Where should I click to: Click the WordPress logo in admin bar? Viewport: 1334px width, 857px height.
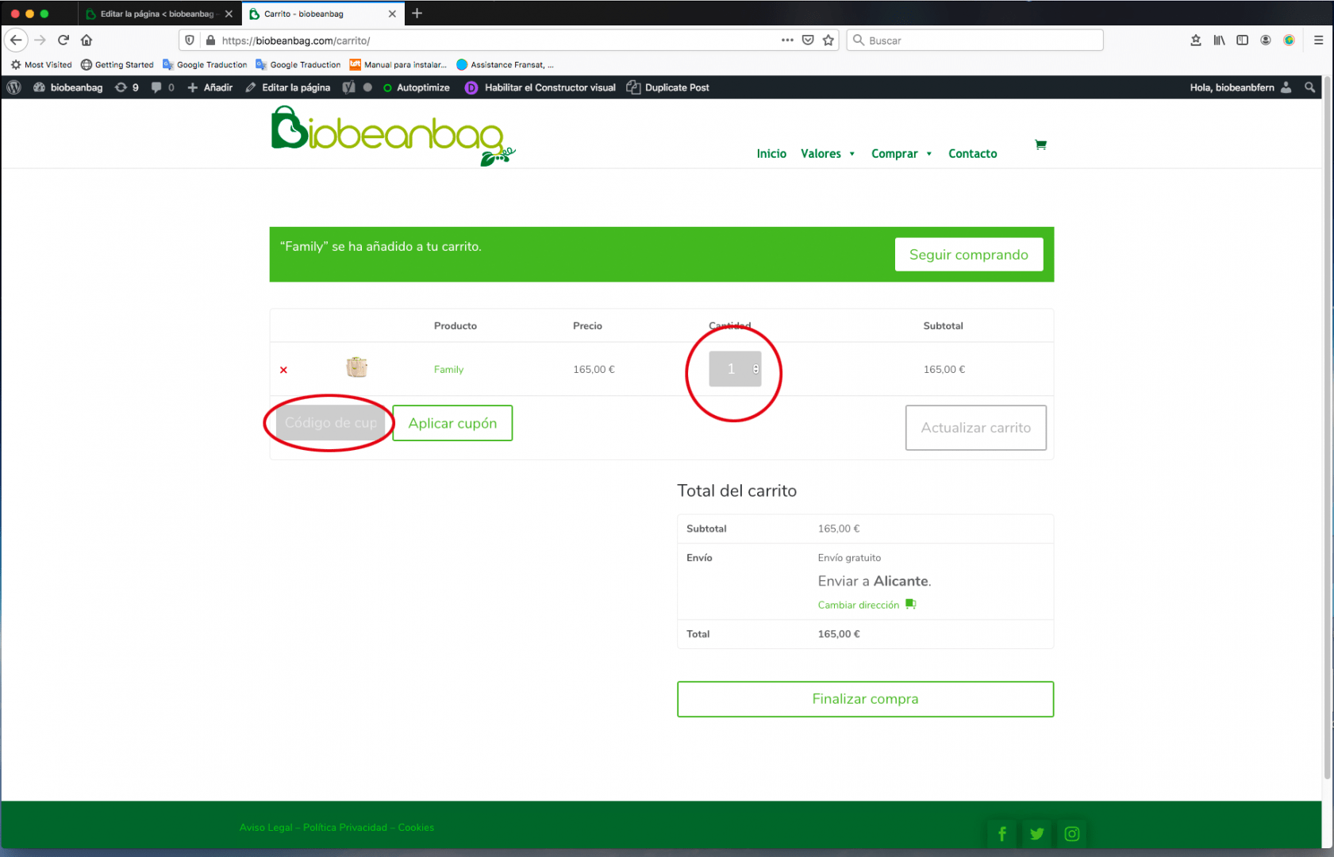tap(13, 87)
